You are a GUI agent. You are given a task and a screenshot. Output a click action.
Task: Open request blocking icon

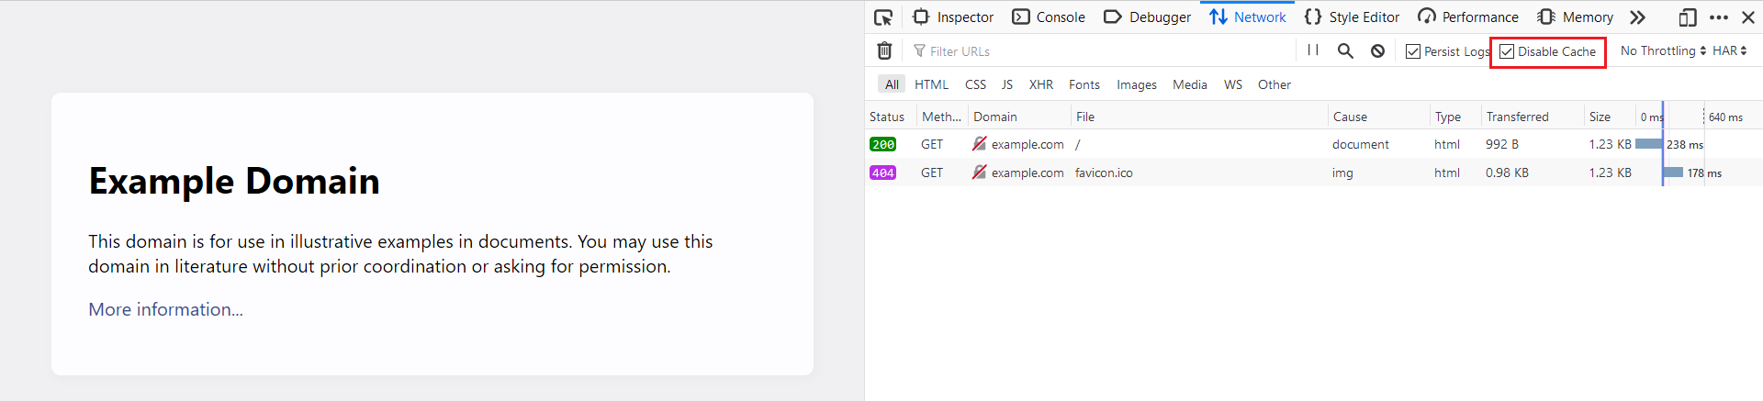tap(1377, 51)
